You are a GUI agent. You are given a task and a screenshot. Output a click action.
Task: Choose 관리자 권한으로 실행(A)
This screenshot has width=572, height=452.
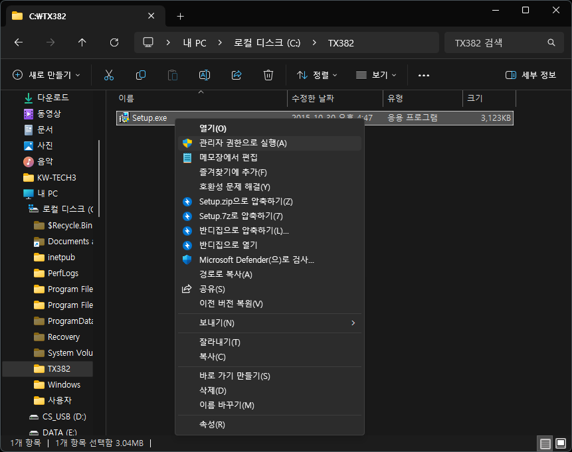click(270, 143)
